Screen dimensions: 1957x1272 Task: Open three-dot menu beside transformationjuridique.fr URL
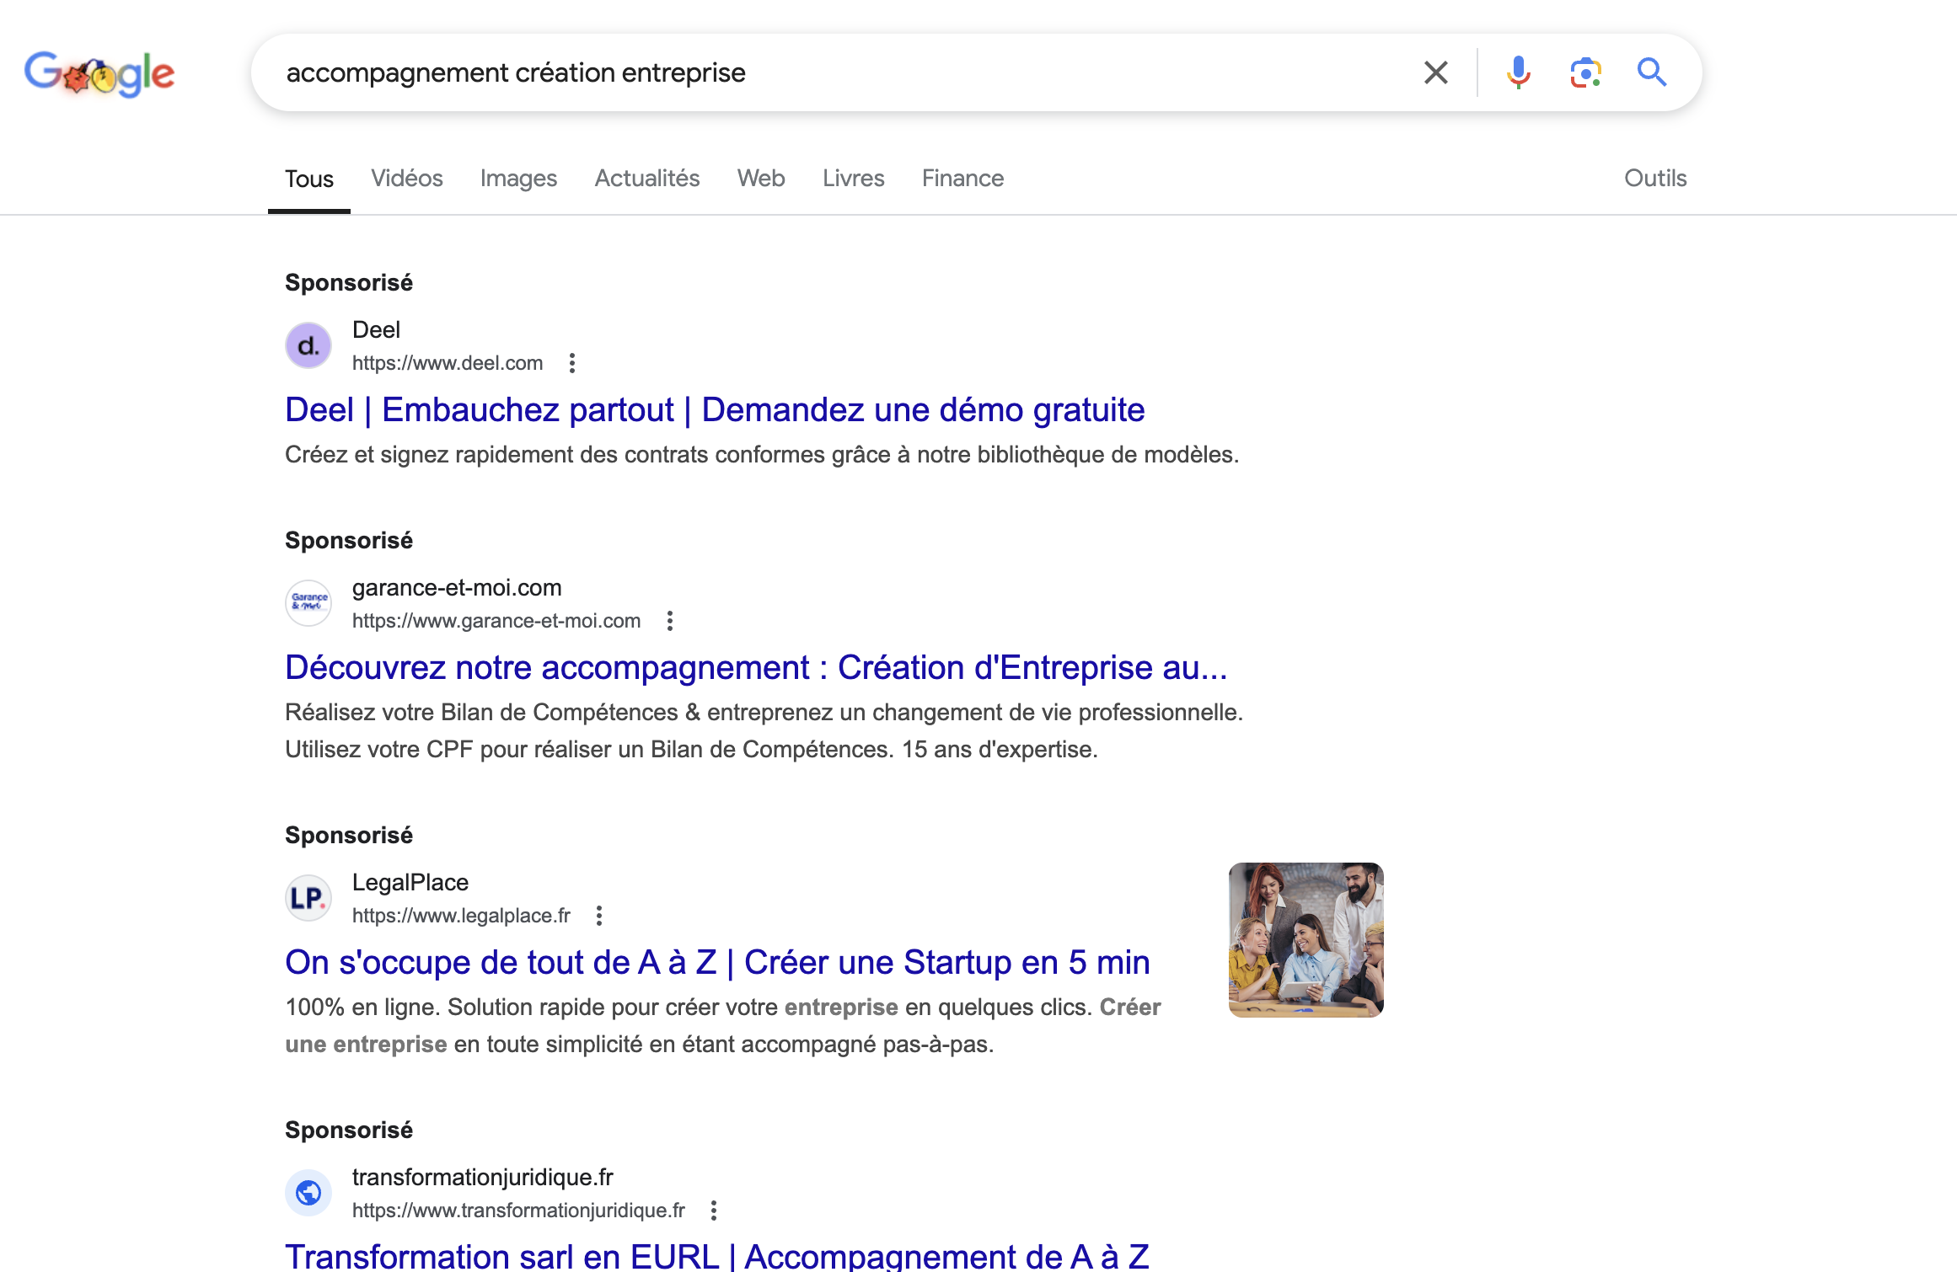[714, 1211]
